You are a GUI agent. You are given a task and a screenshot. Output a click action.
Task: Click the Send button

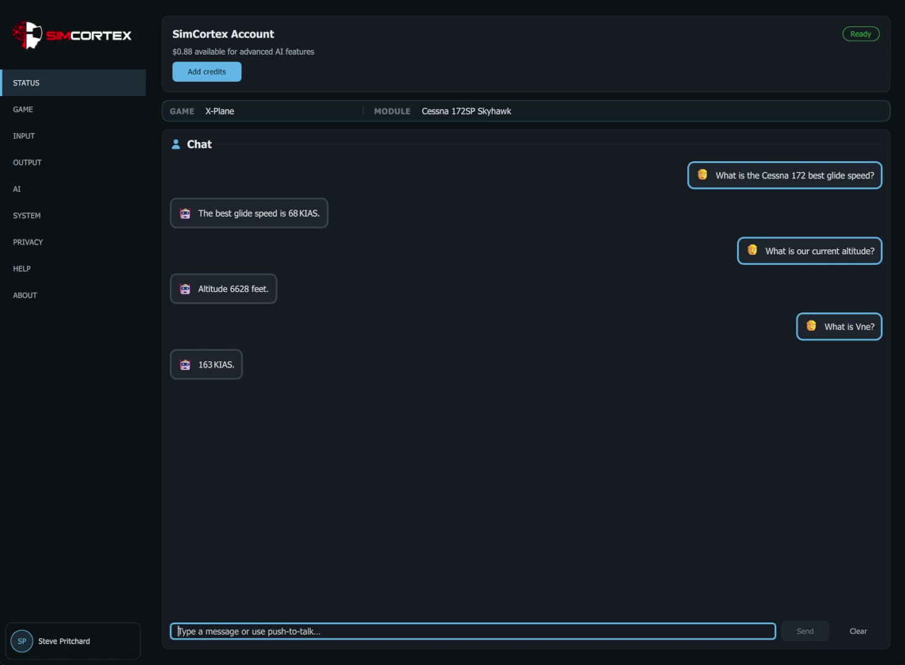pos(805,631)
